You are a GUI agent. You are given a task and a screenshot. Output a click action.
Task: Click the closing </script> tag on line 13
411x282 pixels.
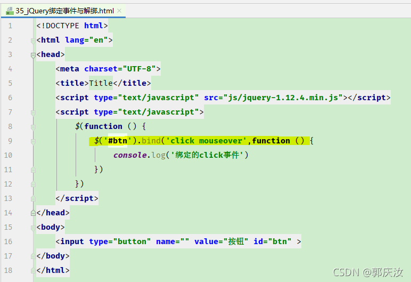pos(77,198)
